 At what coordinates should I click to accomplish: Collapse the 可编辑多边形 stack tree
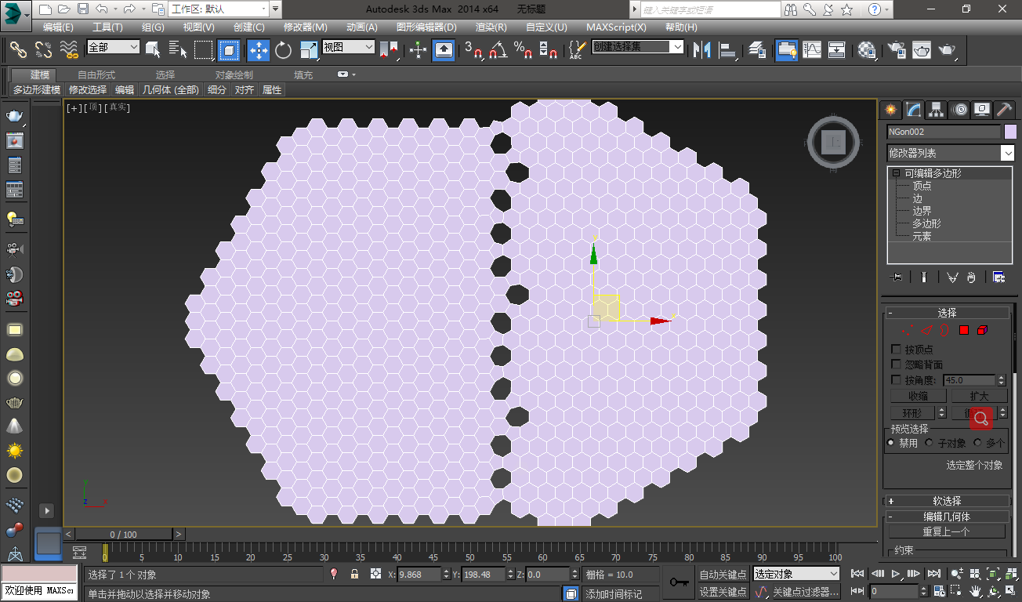pos(896,173)
